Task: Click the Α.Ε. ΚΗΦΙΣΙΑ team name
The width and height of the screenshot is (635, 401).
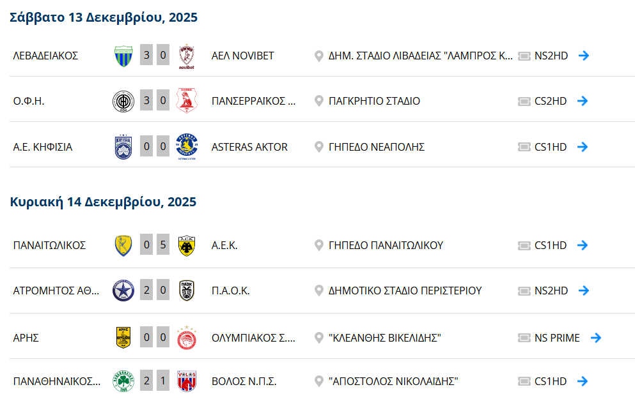Action: pos(43,147)
